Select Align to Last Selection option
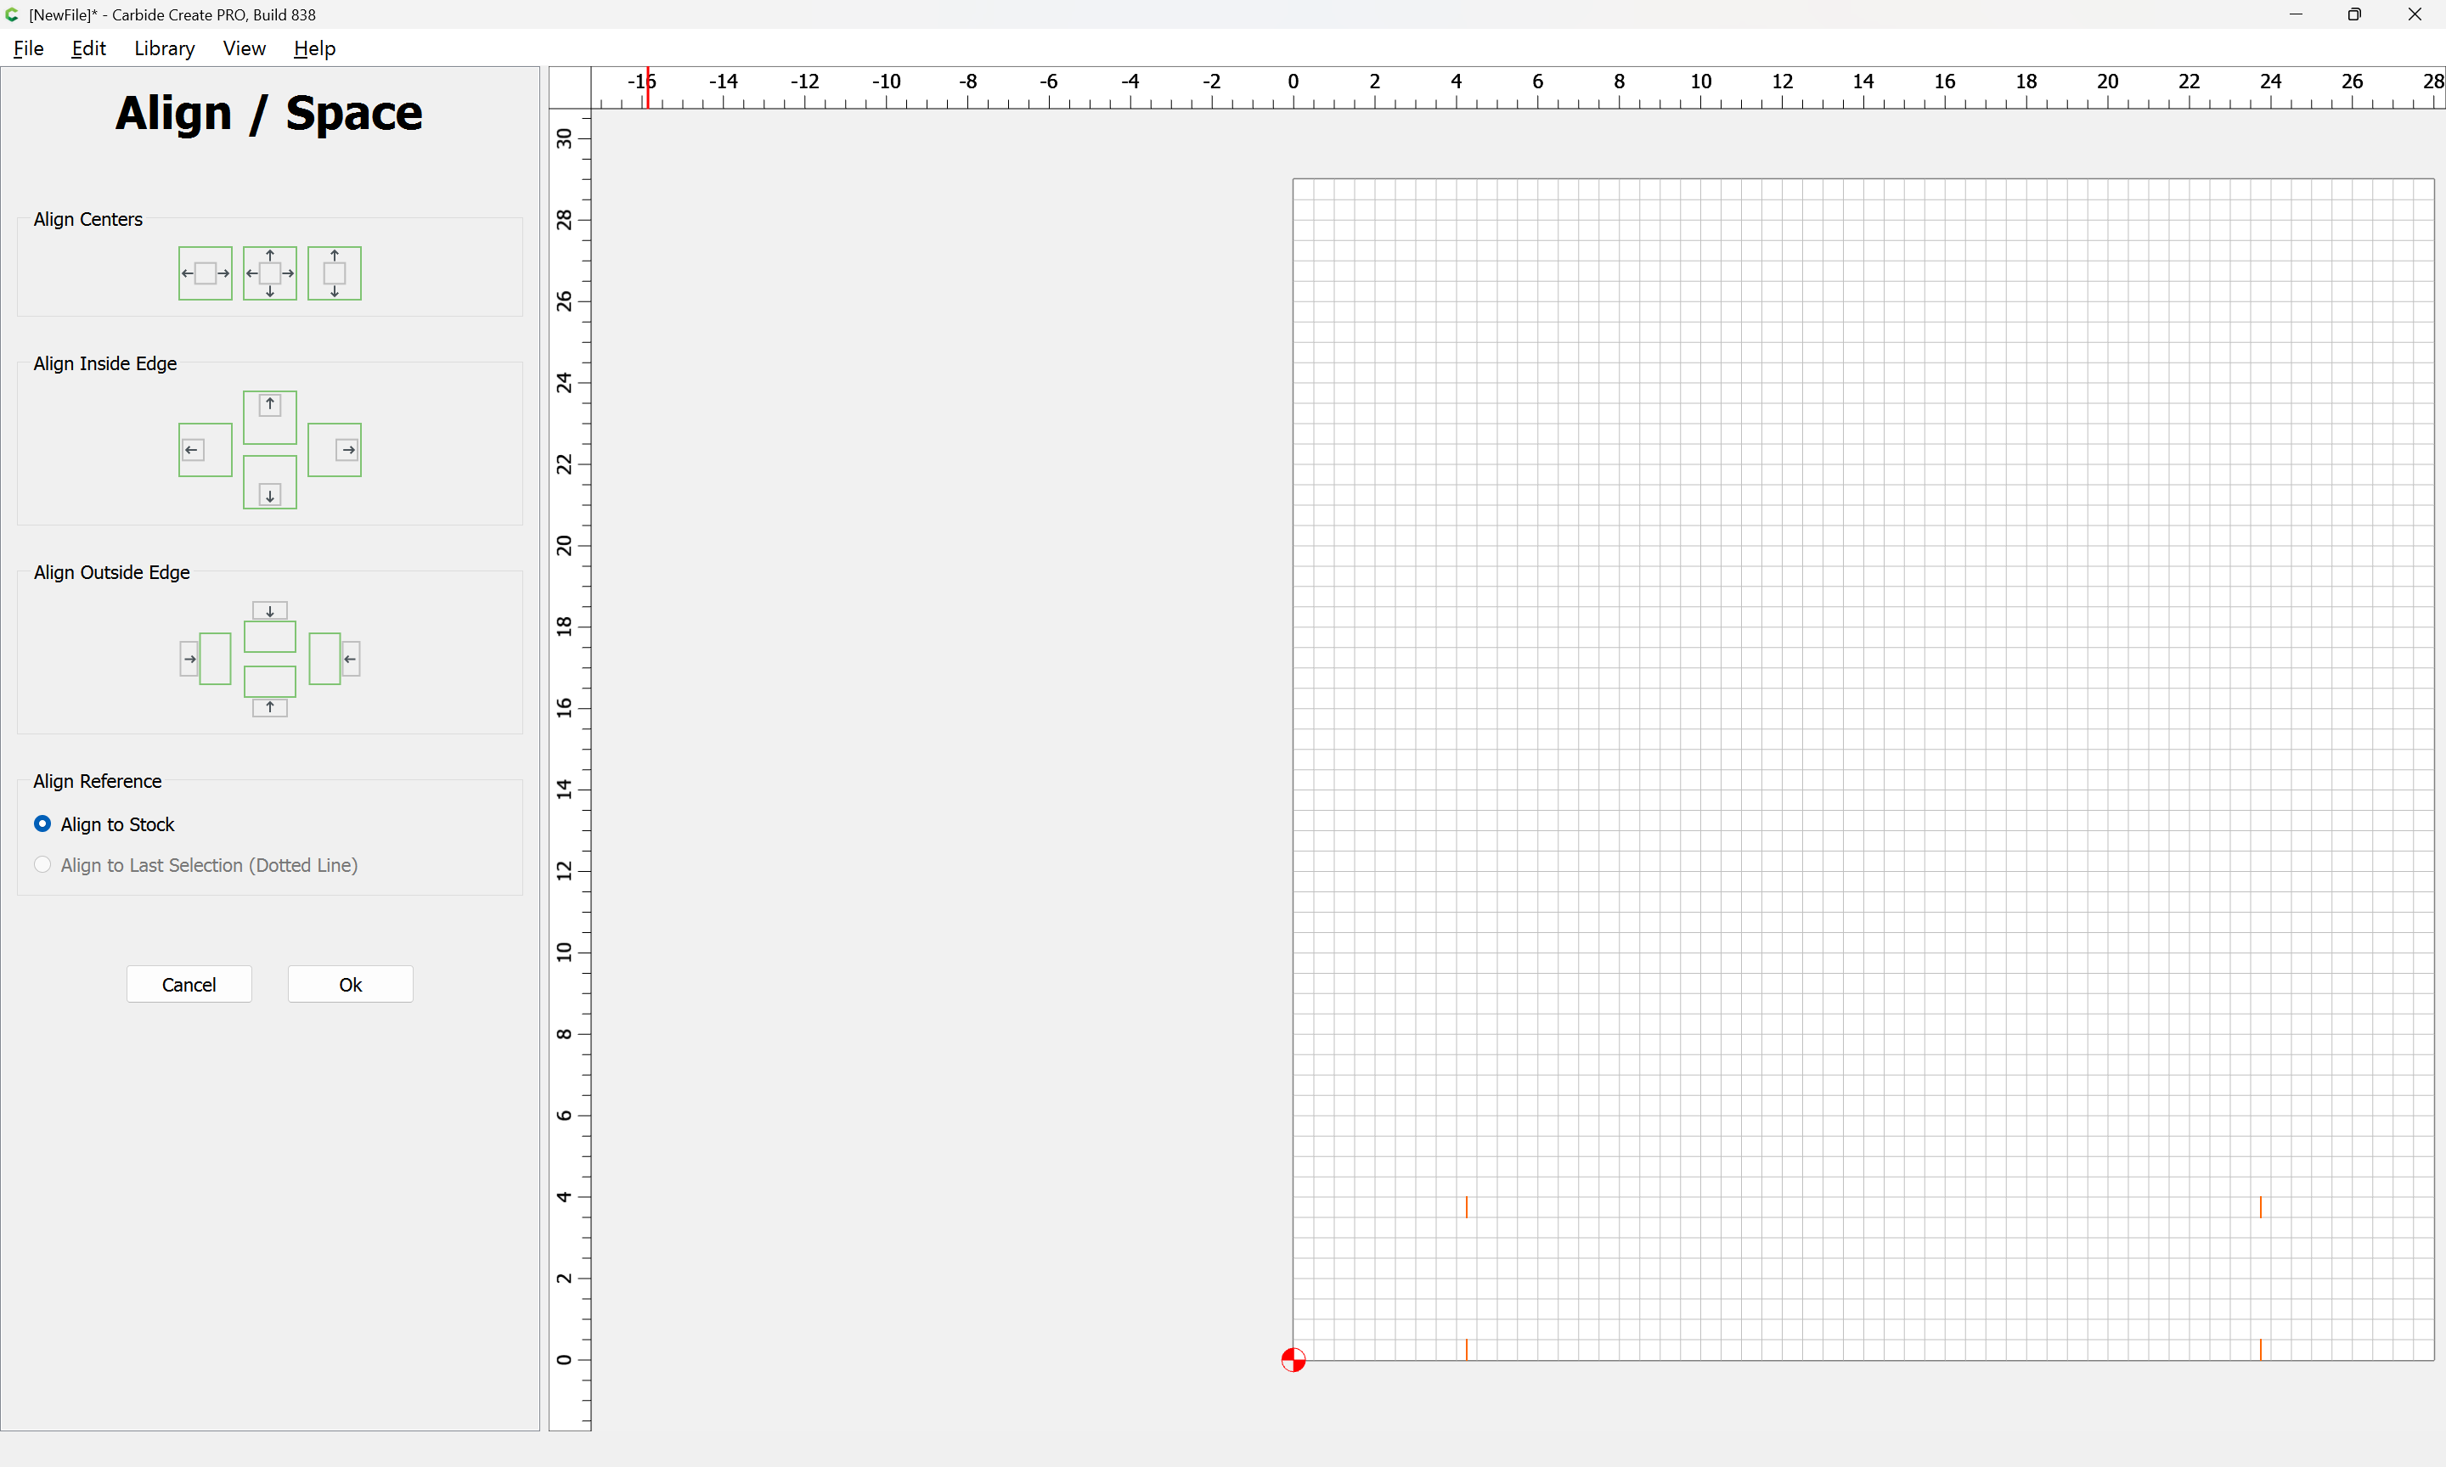 pyautogui.click(x=42, y=865)
